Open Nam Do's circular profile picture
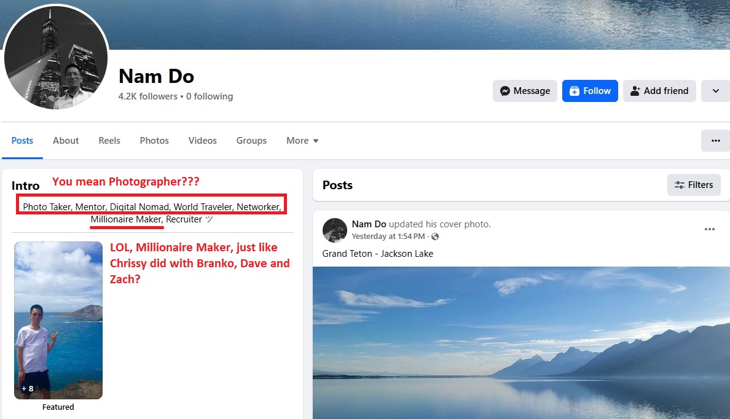The height and width of the screenshot is (419, 730). point(56,58)
